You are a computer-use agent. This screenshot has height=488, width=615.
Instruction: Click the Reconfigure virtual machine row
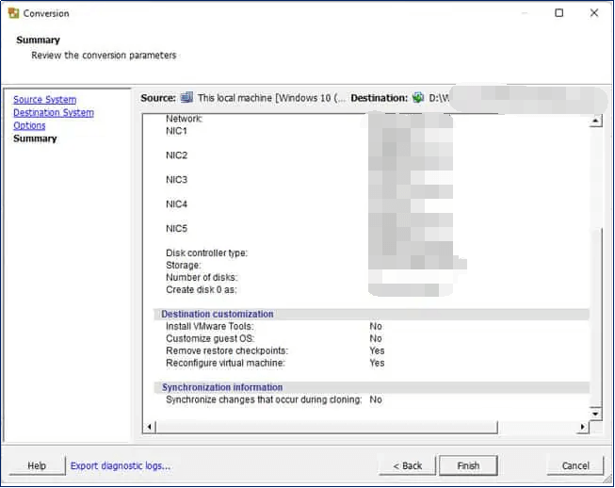point(275,363)
